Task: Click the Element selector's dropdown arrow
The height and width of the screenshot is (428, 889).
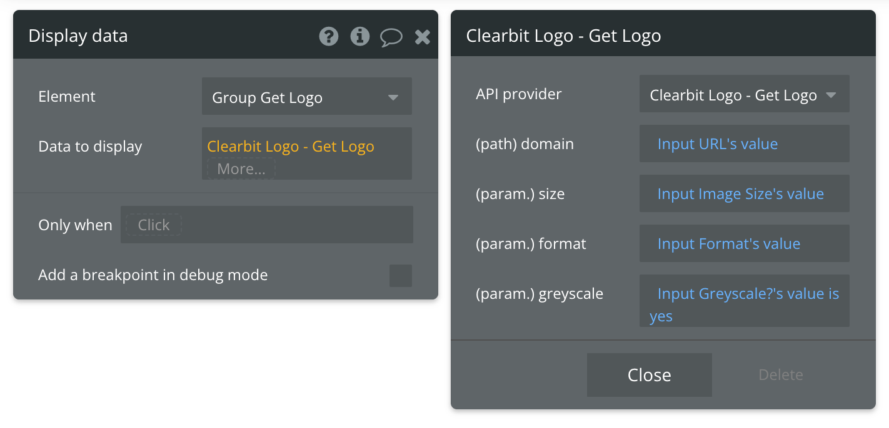Action: point(394,97)
